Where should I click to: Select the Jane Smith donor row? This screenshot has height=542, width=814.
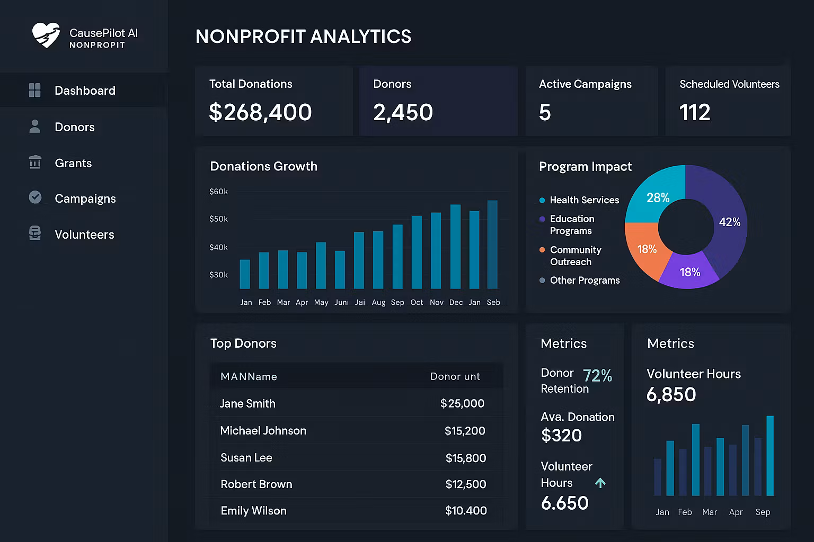(352, 403)
